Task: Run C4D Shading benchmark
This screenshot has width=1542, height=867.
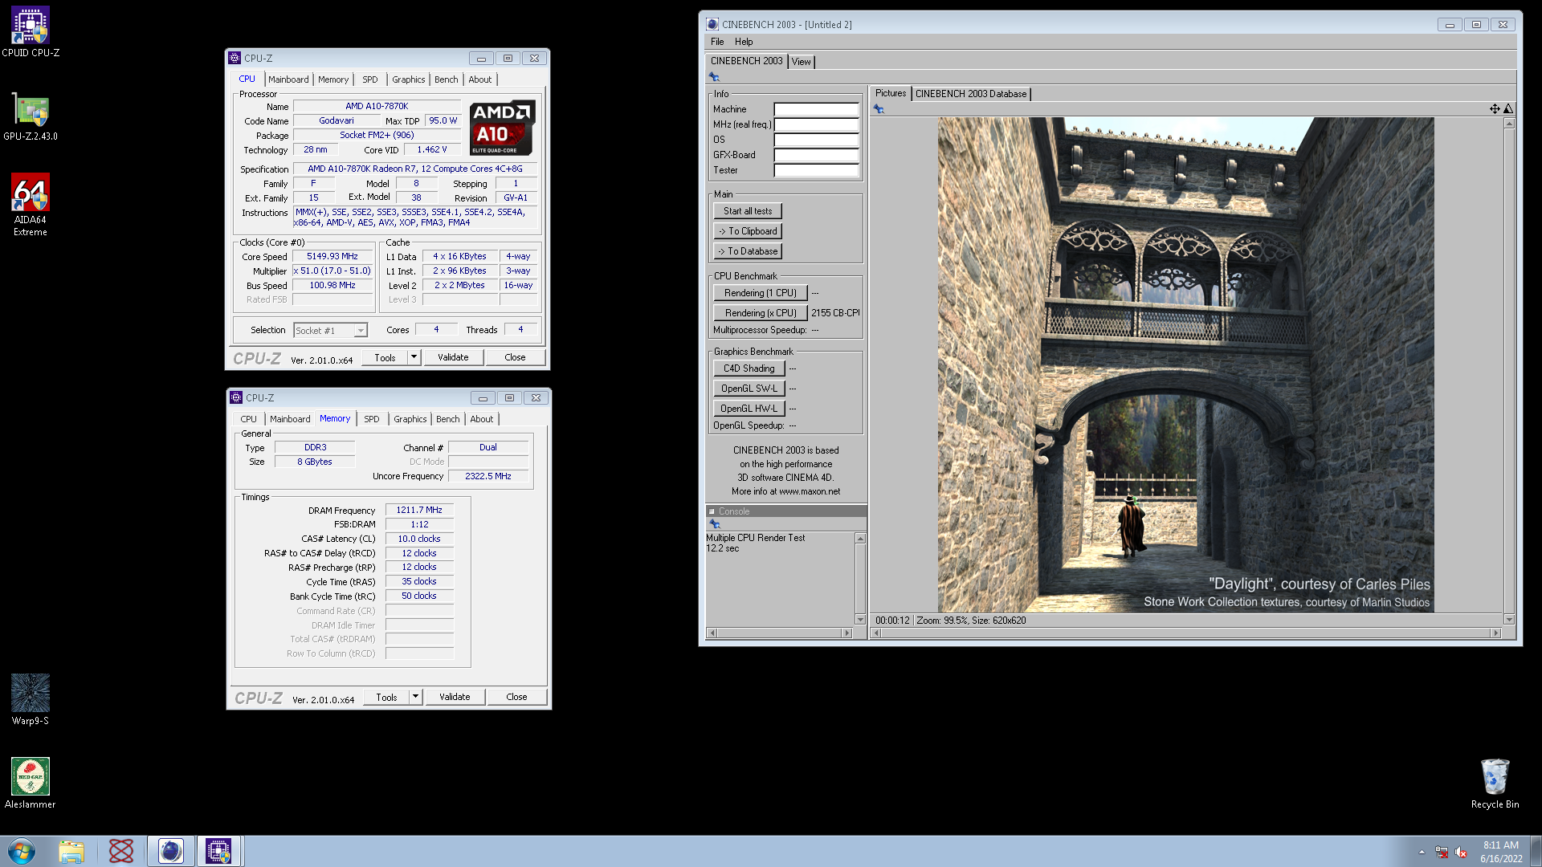Action: pyautogui.click(x=749, y=368)
